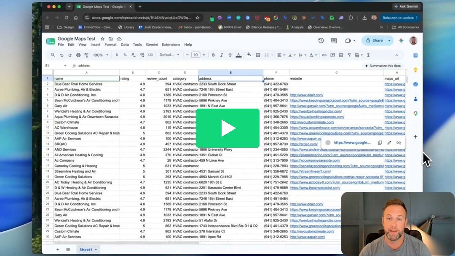Move document using the folder icon

point(111,39)
